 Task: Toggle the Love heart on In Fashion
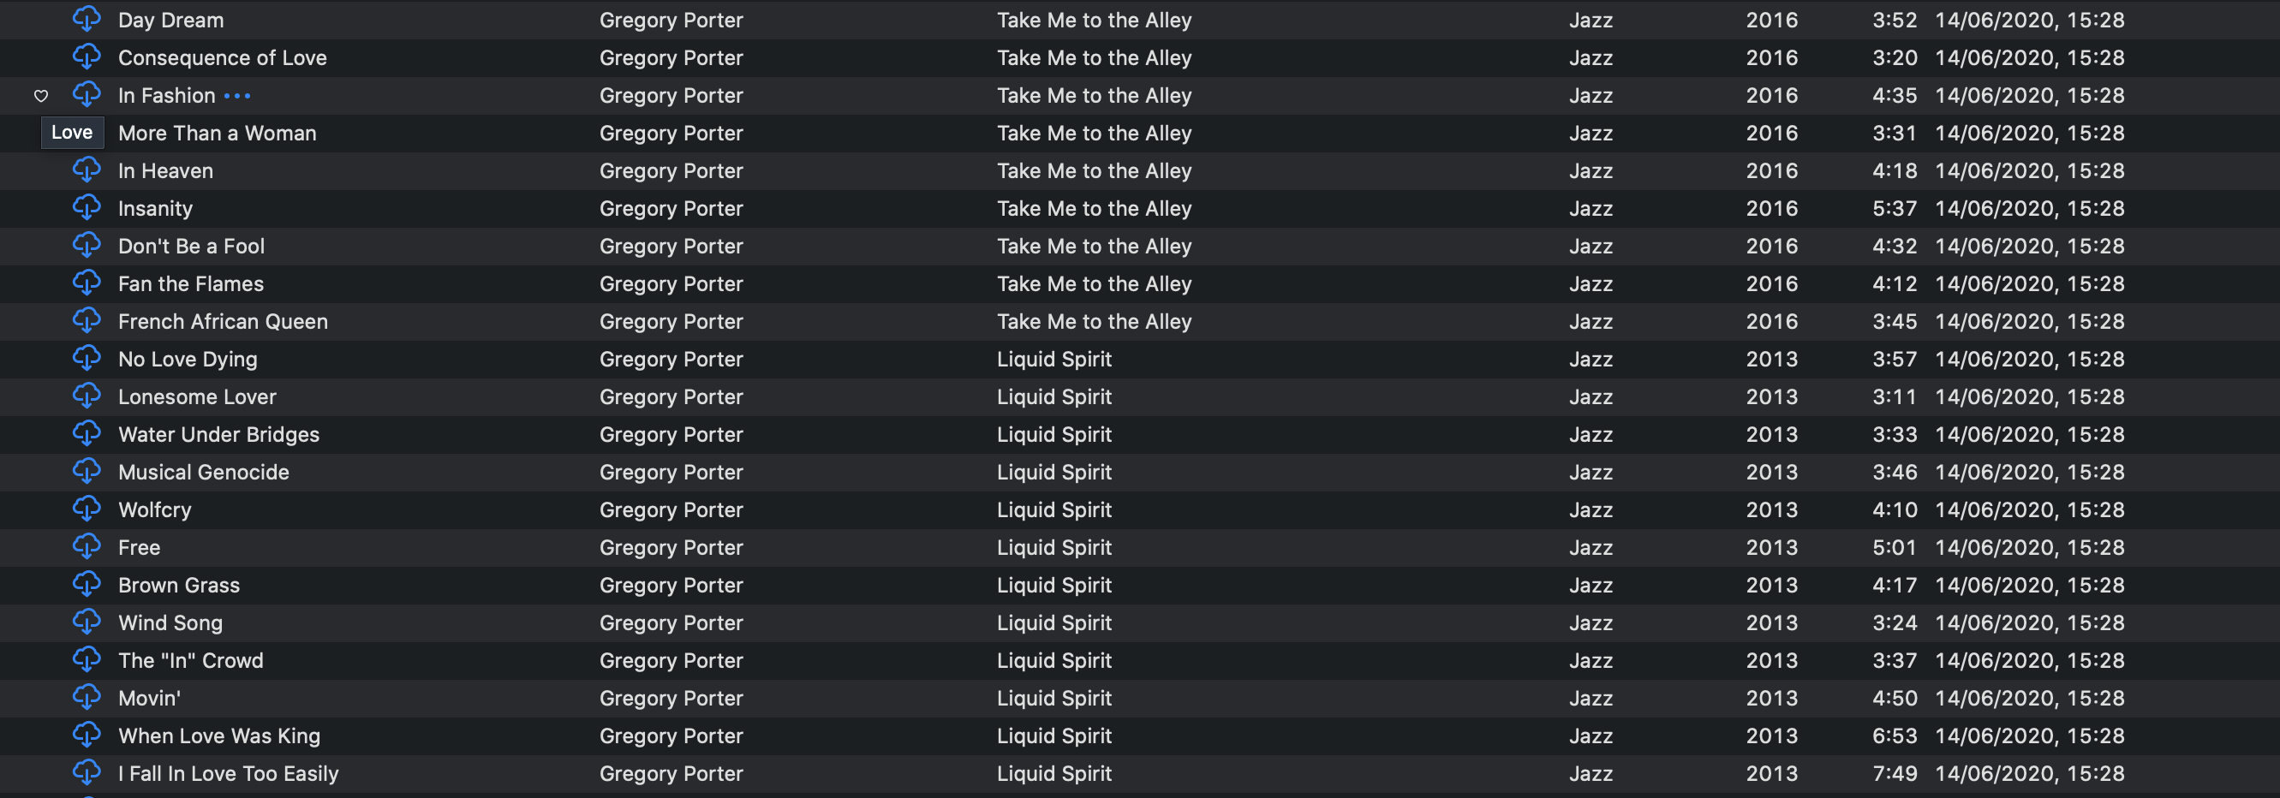tap(41, 96)
